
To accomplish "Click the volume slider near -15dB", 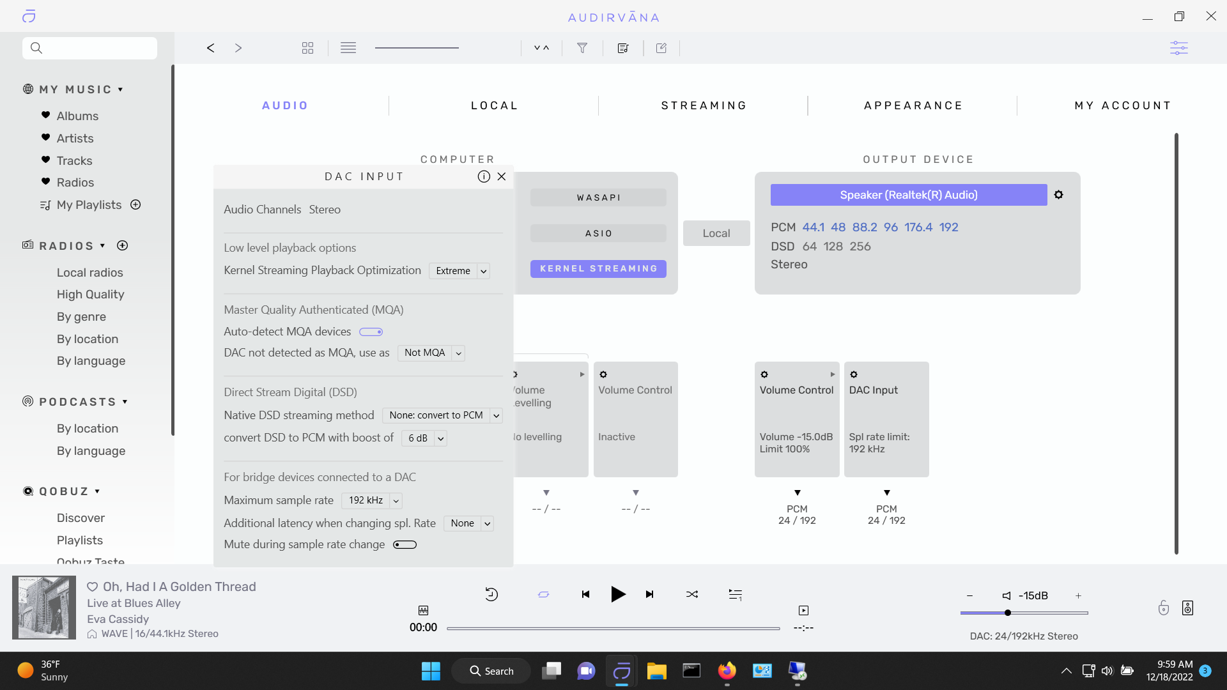I will pos(1008,613).
